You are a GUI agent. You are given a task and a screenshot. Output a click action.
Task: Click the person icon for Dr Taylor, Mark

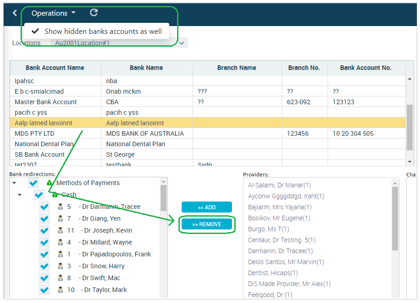tap(60, 290)
